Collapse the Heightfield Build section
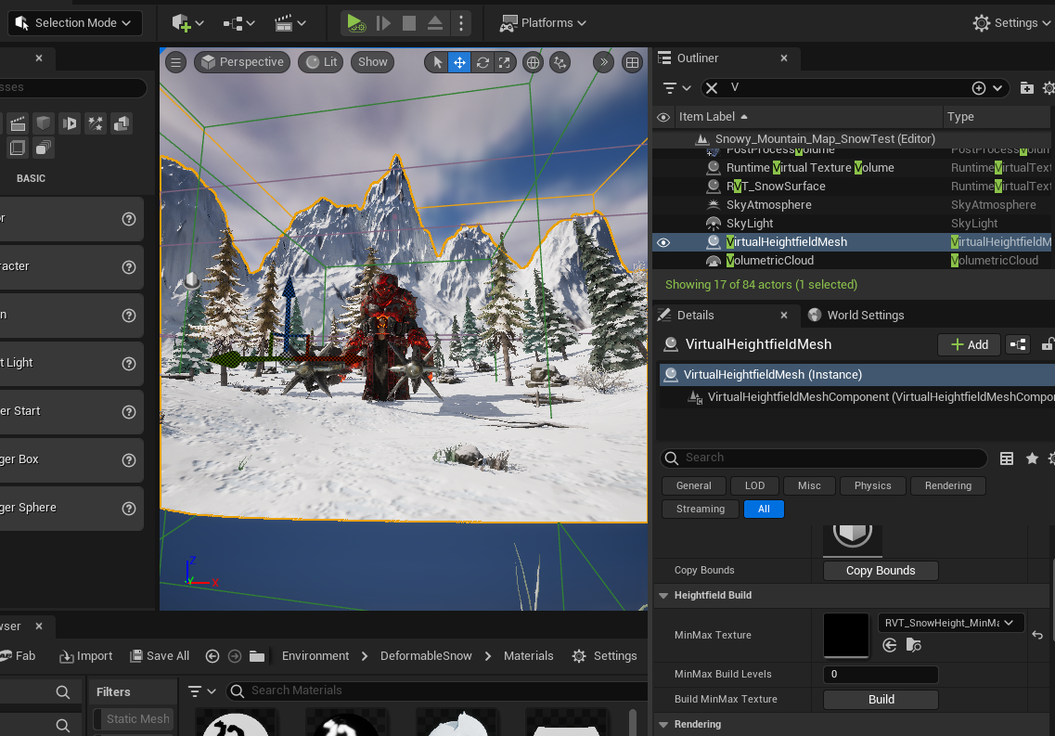This screenshot has height=736, width=1055. [x=663, y=596]
